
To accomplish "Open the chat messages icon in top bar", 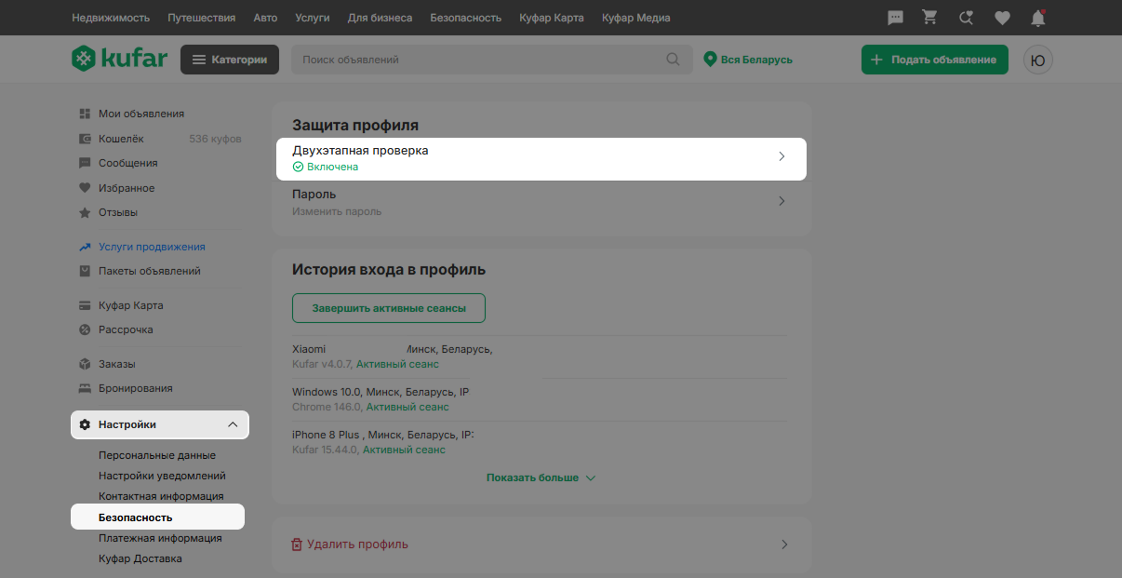I will 896,18.
